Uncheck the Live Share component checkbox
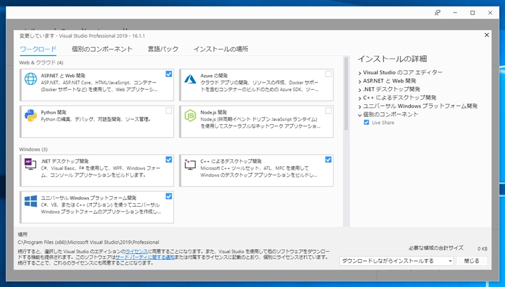 (366, 122)
